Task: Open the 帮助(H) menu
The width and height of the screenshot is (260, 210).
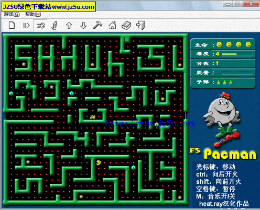Action: [x=33, y=14]
